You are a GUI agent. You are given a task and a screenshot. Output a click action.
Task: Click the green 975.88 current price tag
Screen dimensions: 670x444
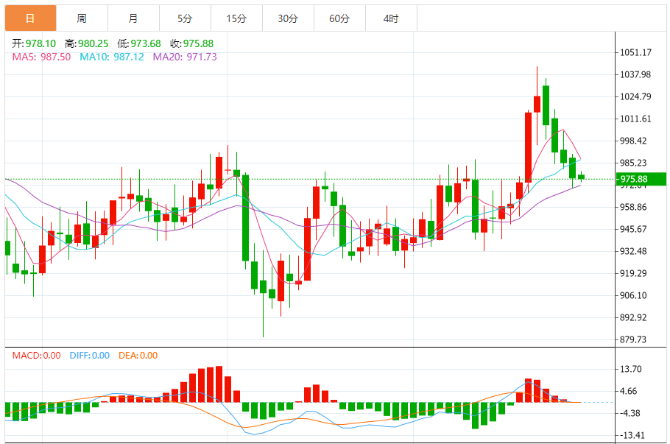tap(641, 179)
